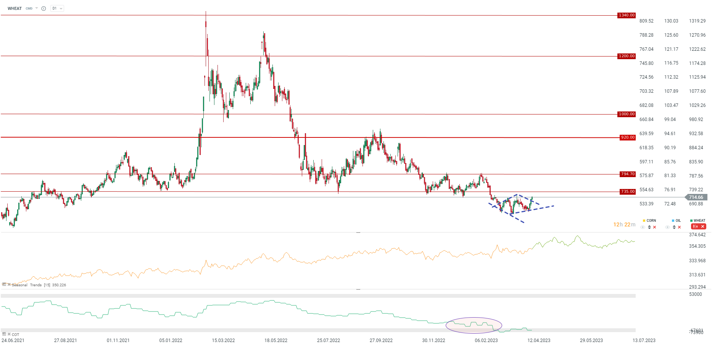
Task: Click the 809.52 corn axis value
Action: [646, 21]
